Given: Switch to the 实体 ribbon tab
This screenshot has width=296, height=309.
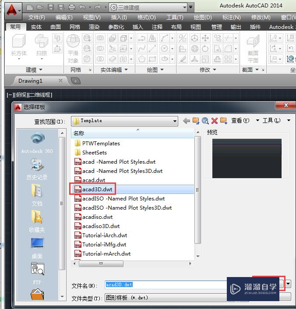Looking at the screenshot, I should pyautogui.click(x=36, y=27).
